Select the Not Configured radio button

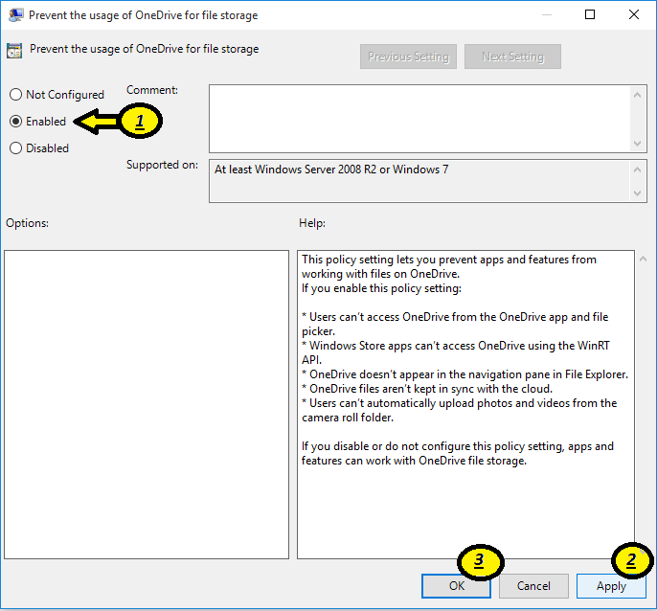click(15, 95)
